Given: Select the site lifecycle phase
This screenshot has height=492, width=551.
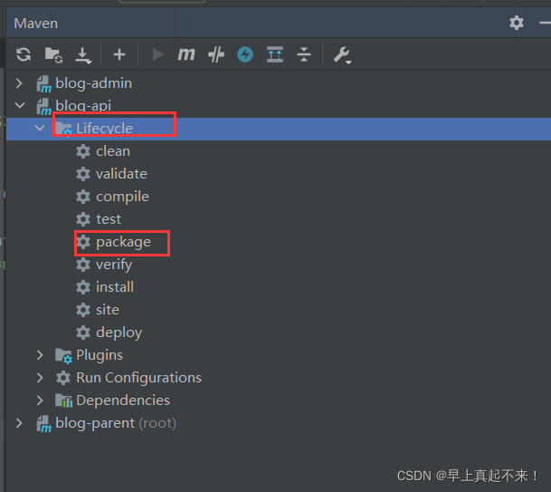Looking at the screenshot, I should pos(108,310).
